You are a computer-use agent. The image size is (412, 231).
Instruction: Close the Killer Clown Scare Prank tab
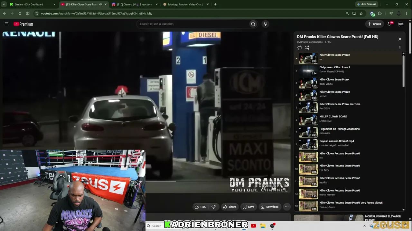[106, 4]
